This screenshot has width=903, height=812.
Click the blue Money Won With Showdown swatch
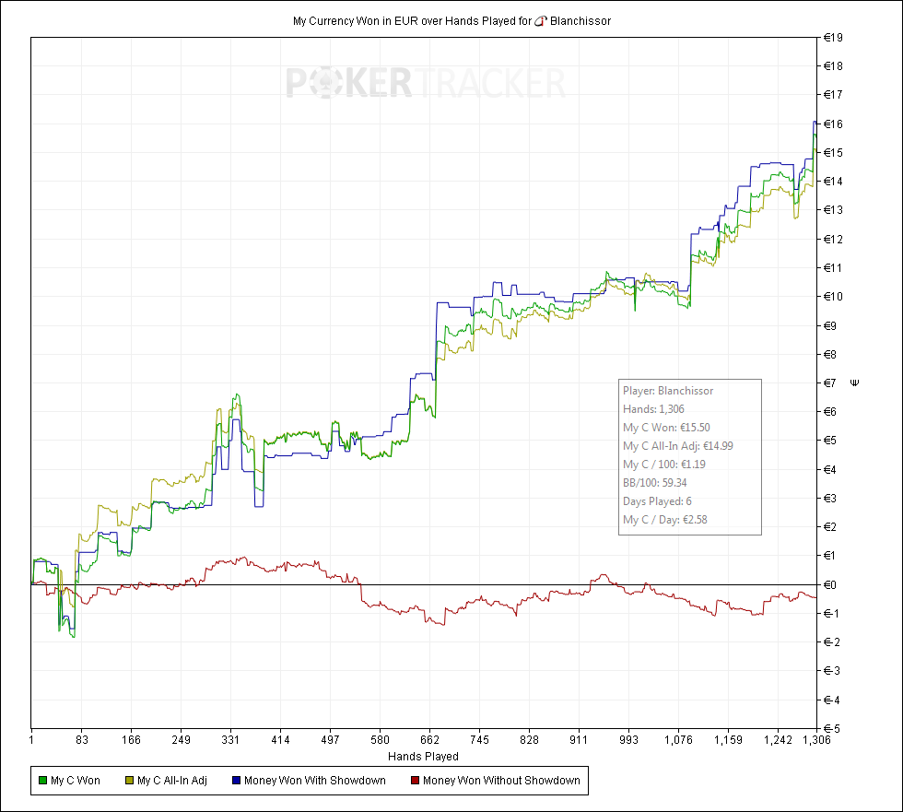point(236,781)
